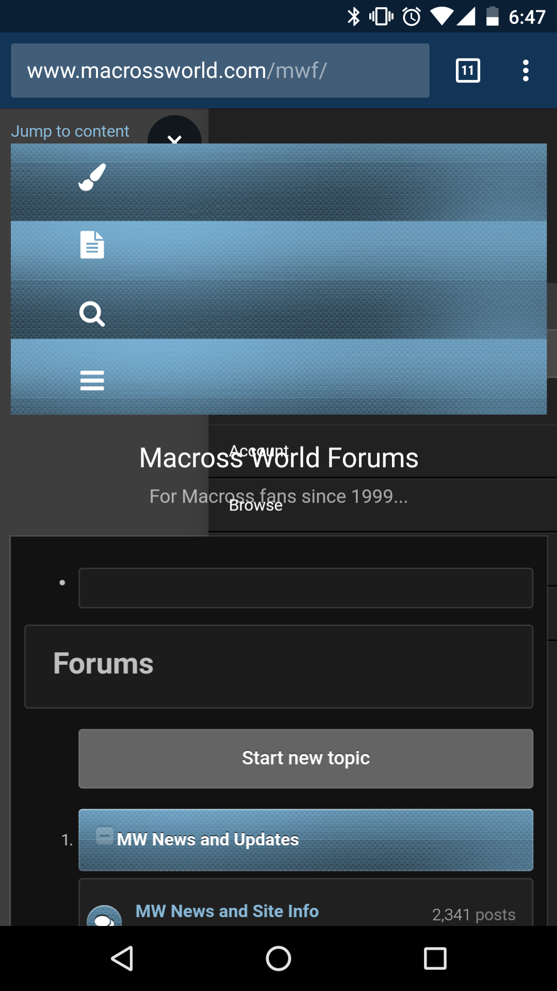This screenshot has height=991, width=557.
Task: Open search with magnifier icon
Action: coord(92,313)
